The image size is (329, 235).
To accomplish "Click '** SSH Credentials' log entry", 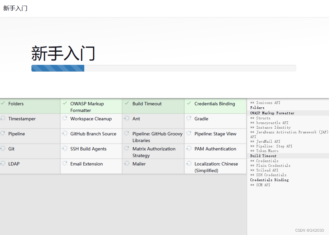I will 268,175.
